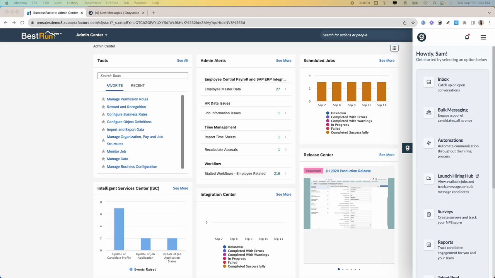
Task: Unfavorite Reward and Recognition star
Action: click(x=103, y=107)
